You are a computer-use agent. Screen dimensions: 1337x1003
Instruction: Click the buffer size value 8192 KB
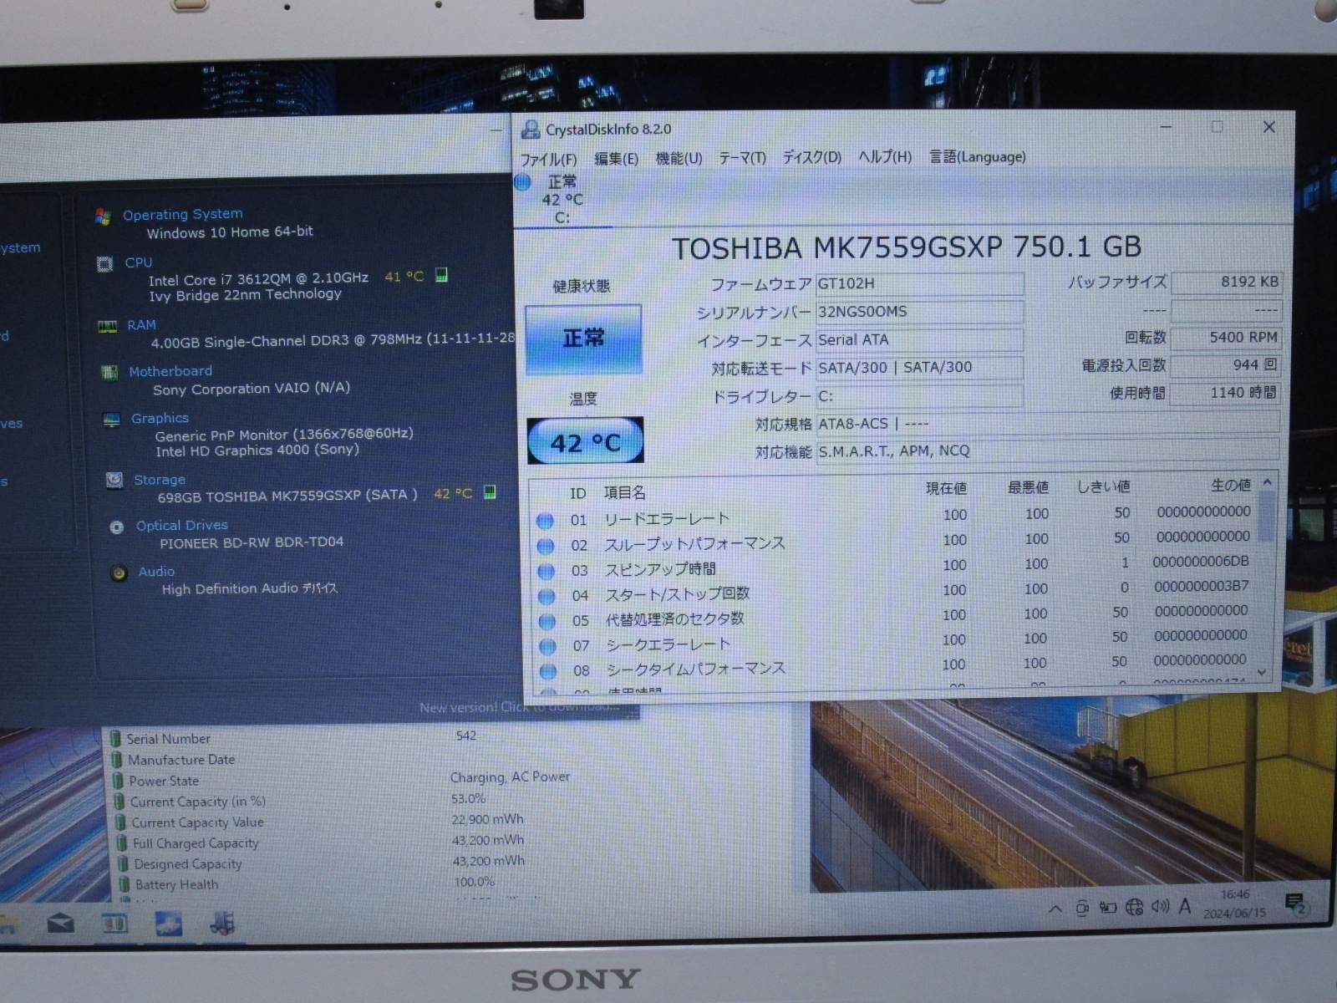tap(1226, 282)
